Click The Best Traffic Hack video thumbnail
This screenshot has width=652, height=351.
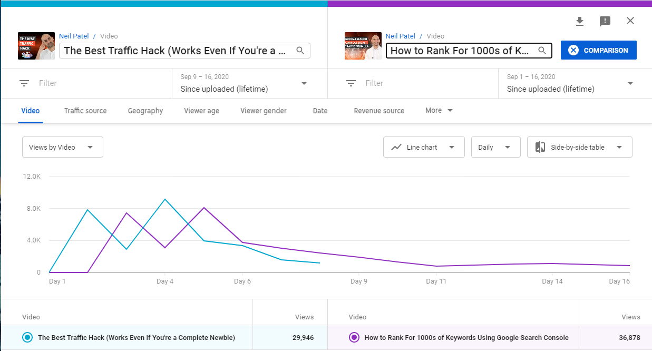coord(36,46)
